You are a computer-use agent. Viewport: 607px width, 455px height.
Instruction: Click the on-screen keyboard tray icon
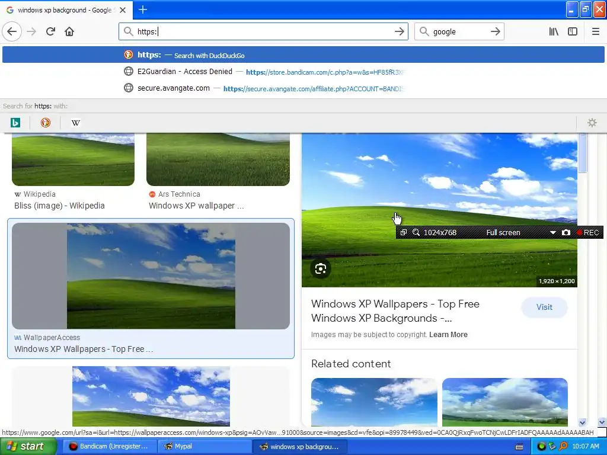pos(519,447)
